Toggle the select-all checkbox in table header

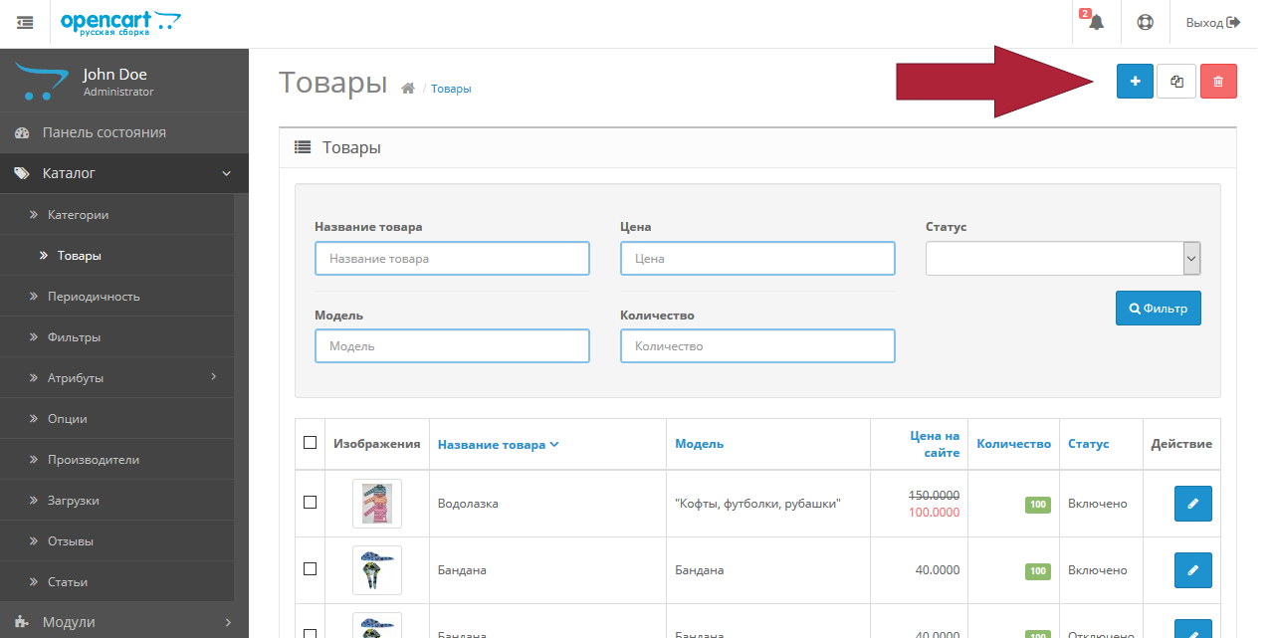[x=310, y=443]
